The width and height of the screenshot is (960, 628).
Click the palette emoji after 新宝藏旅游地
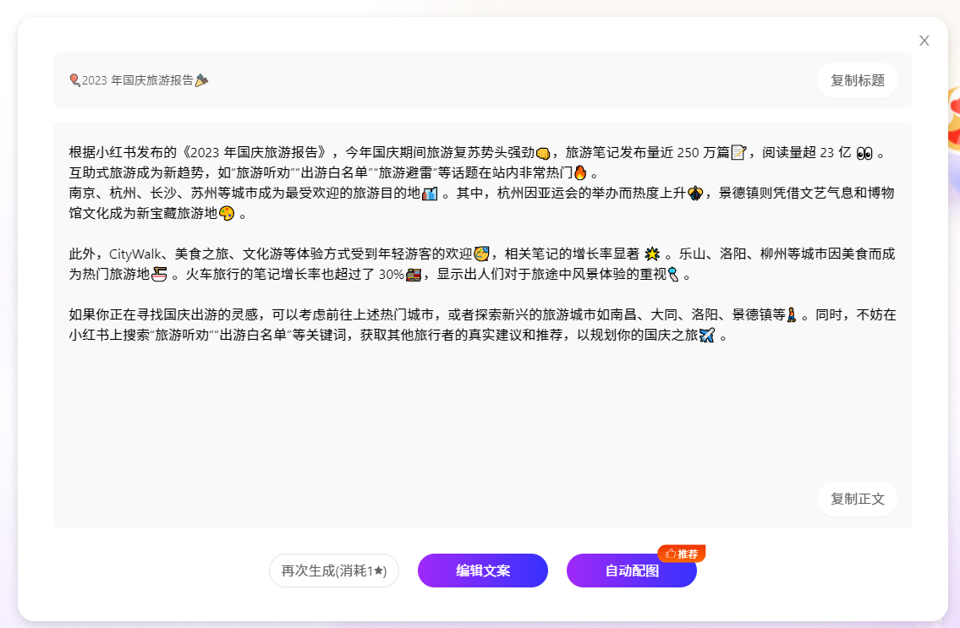226,214
